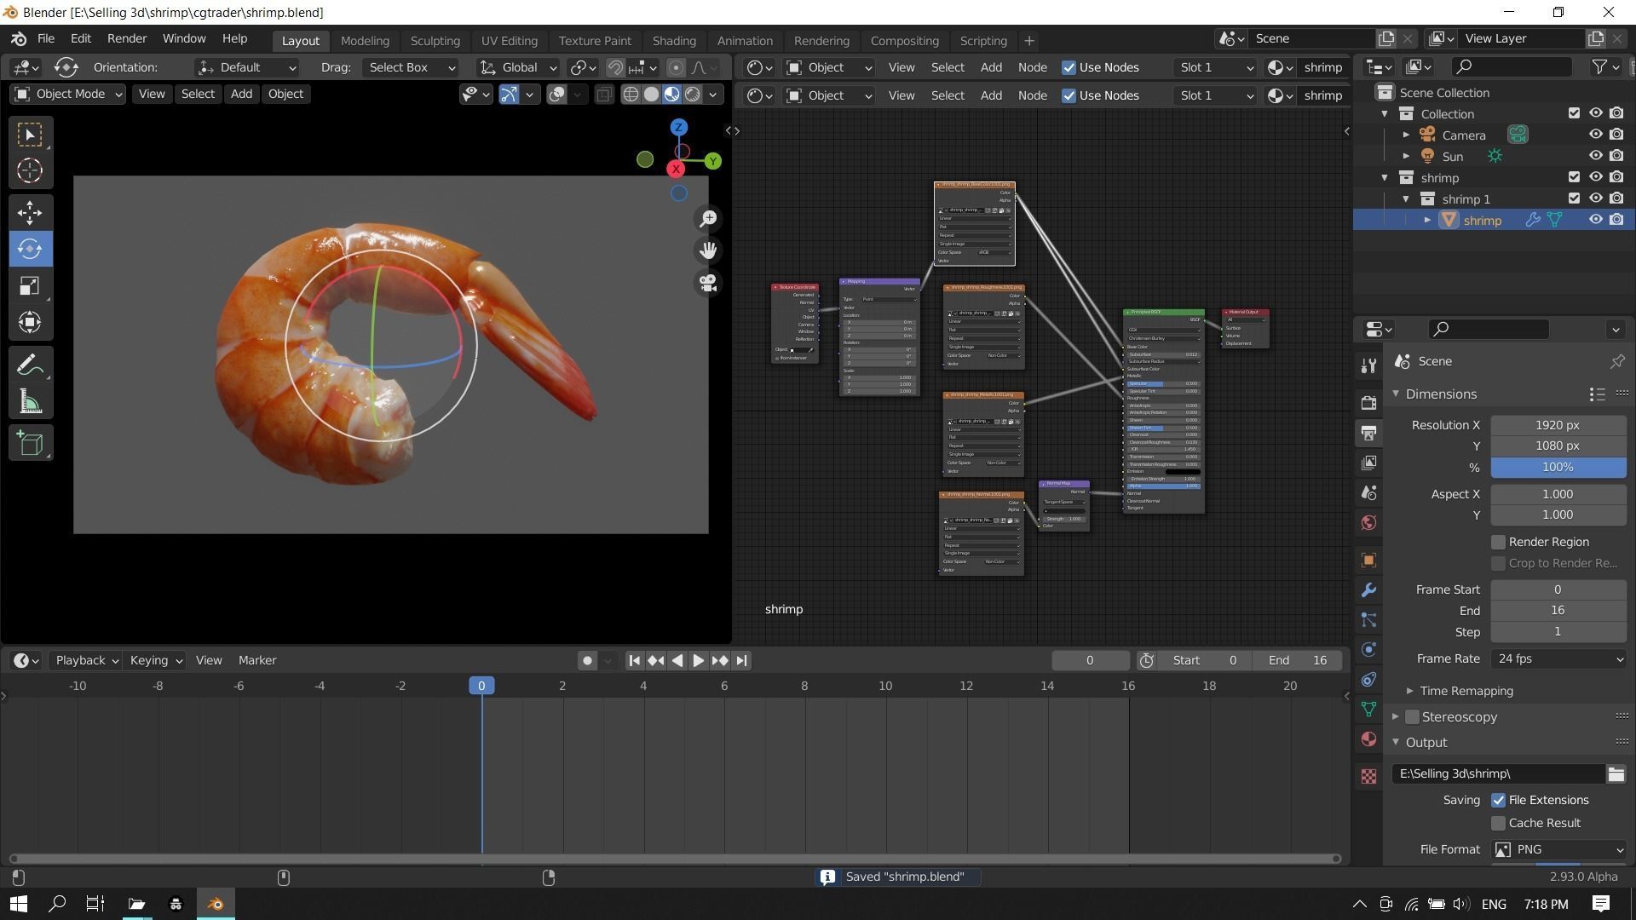Exclude the Collection via its checkbox
The height and width of the screenshot is (920, 1636).
pyautogui.click(x=1574, y=113)
